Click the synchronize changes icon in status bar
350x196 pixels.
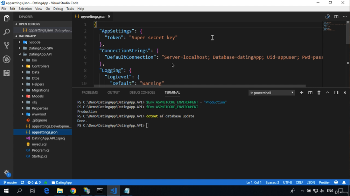pos(22,182)
